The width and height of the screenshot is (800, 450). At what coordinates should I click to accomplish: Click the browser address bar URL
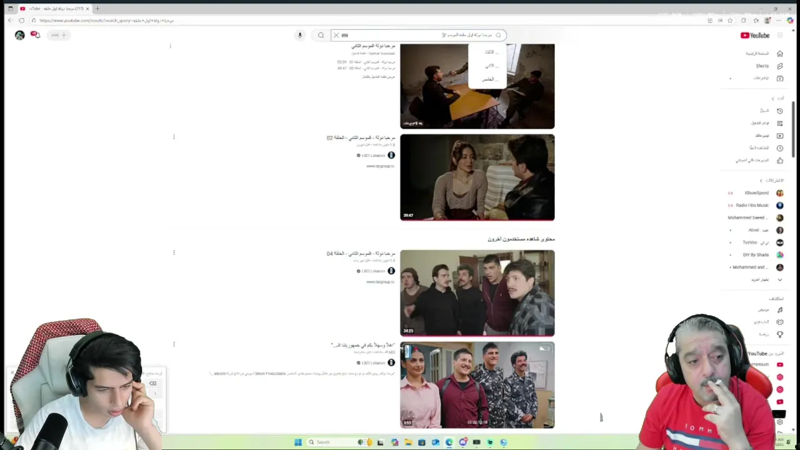(106, 21)
